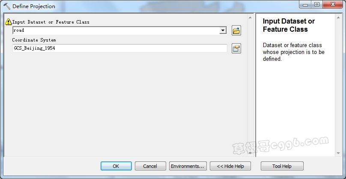
Task: Open the browse folder icon for input dataset
Action: [236, 30]
